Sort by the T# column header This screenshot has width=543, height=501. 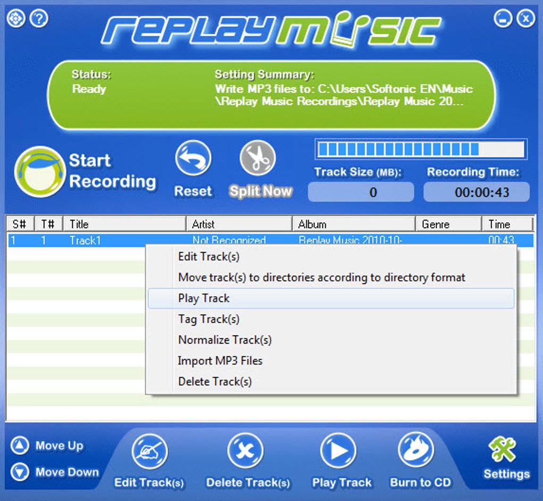(x=49, y=224)
